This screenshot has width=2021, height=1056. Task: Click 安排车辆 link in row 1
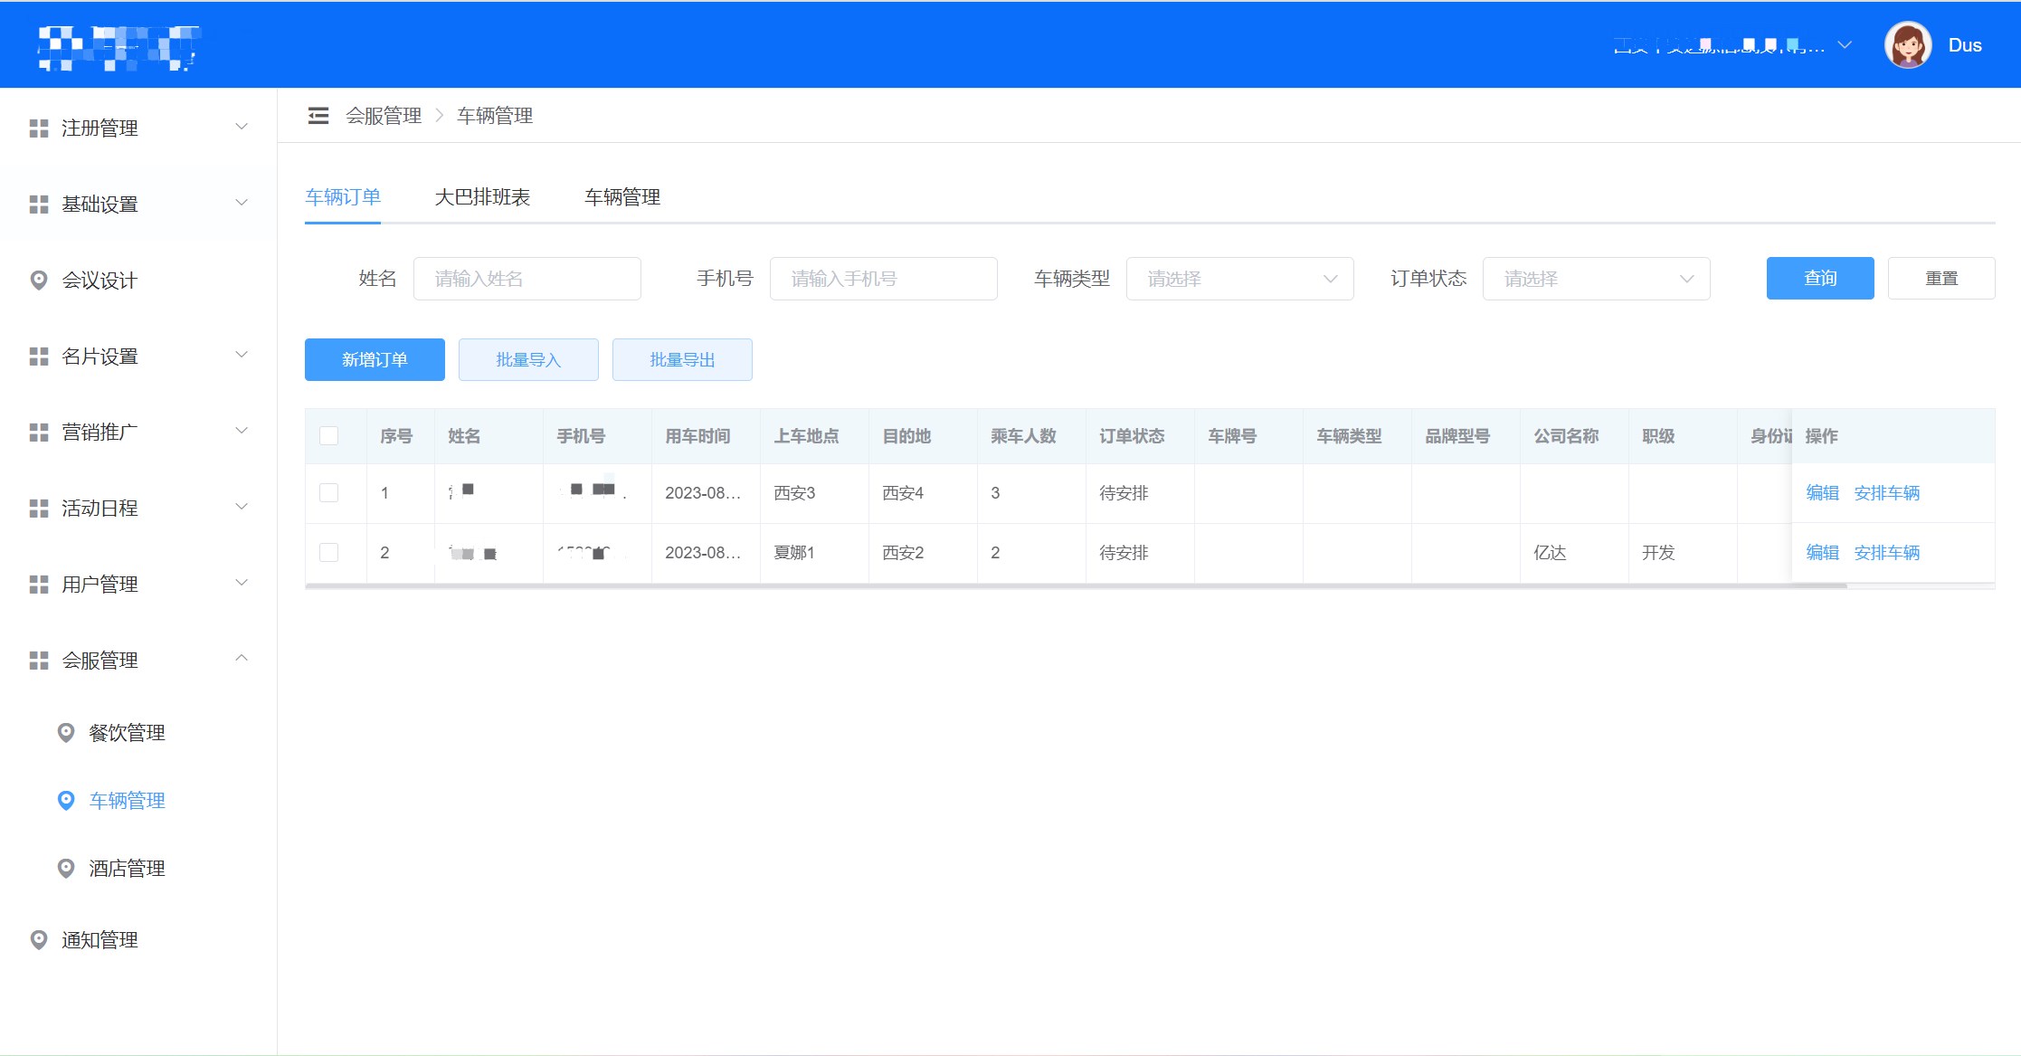point(1886,493)
